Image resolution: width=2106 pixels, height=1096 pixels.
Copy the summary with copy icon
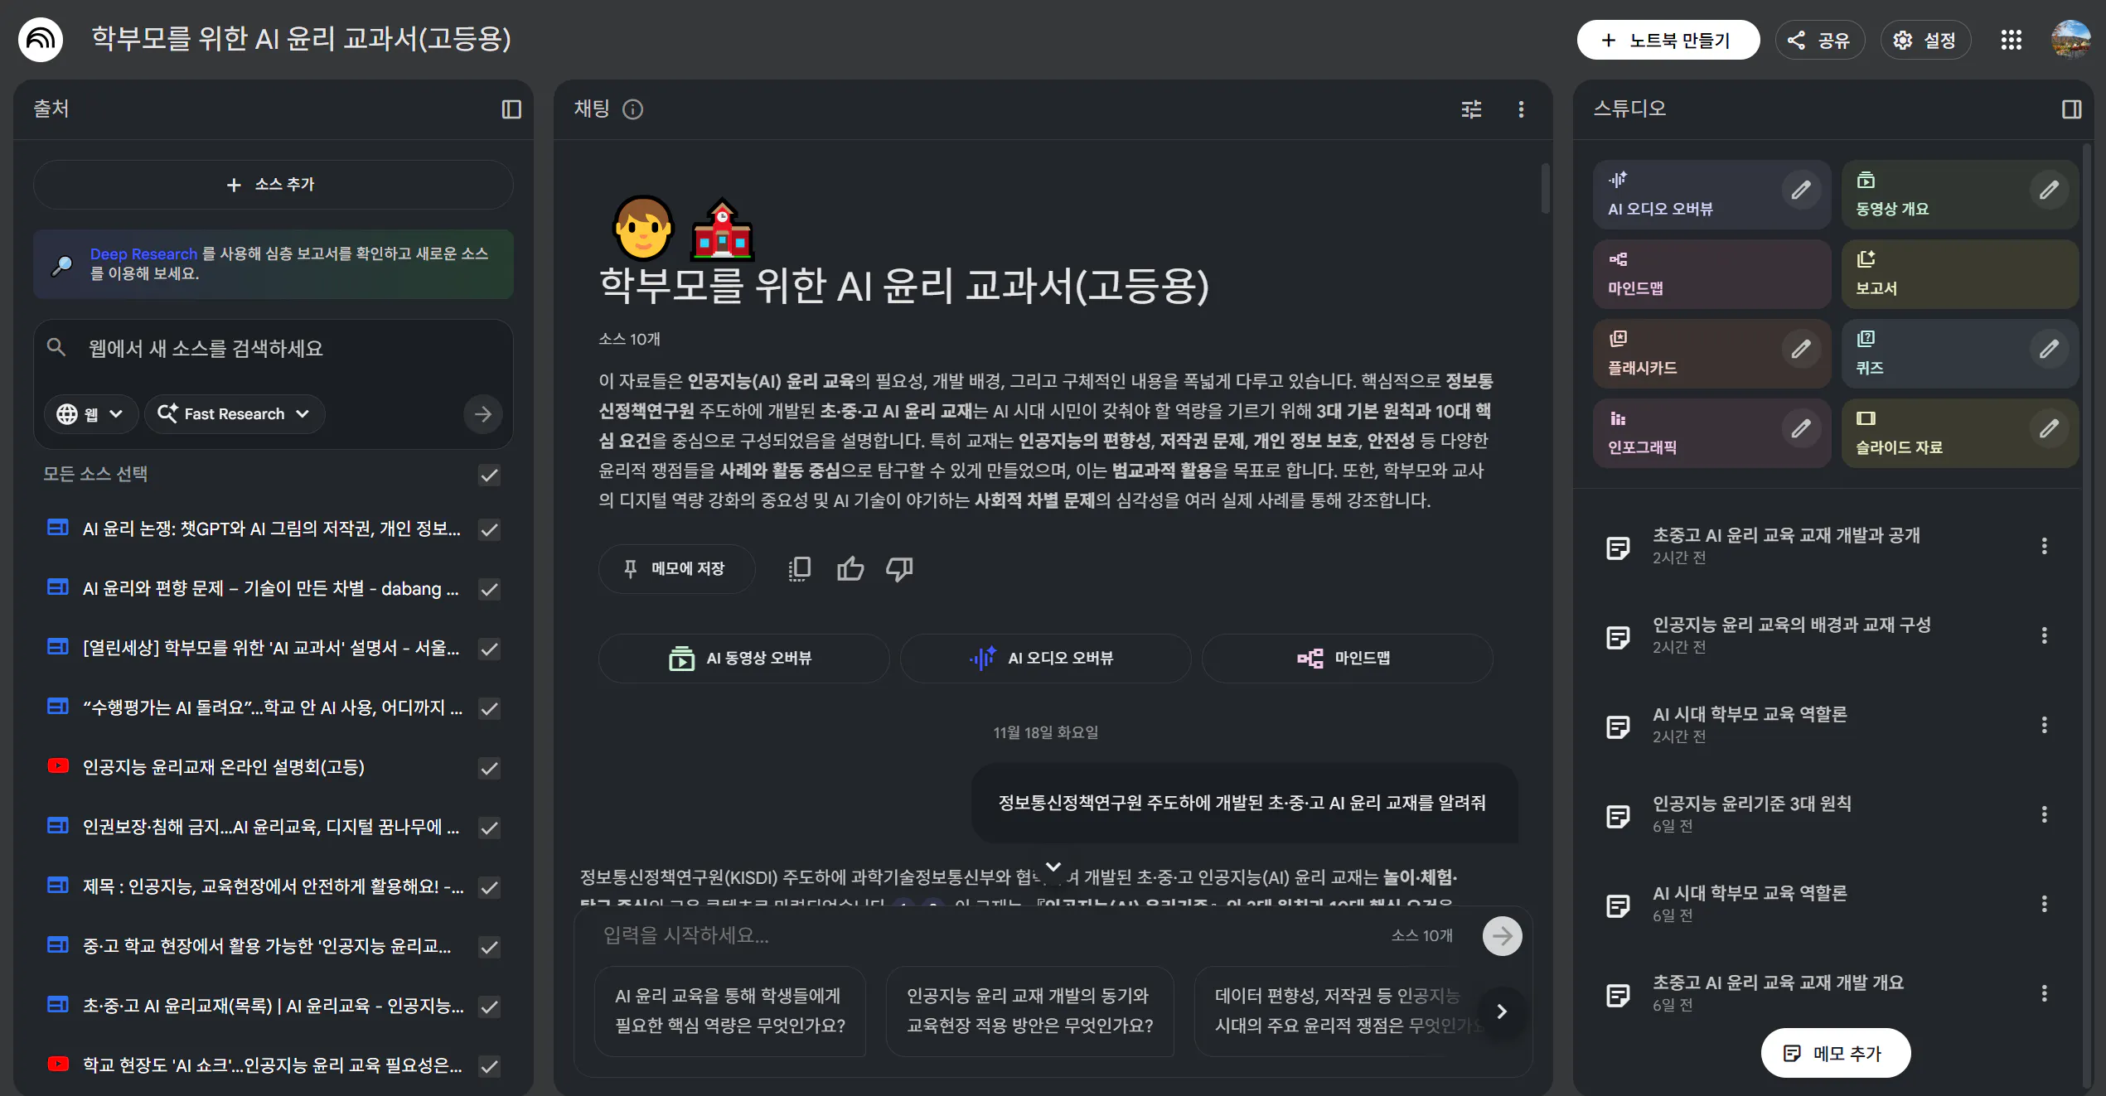click(800, 569)
